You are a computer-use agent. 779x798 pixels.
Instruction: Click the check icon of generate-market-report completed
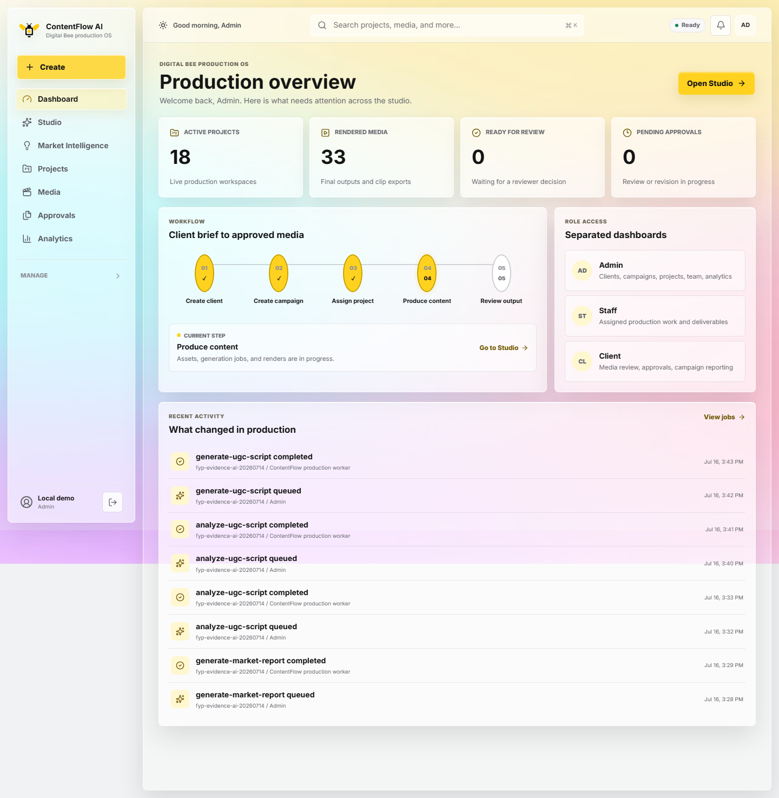coord(180,665)
